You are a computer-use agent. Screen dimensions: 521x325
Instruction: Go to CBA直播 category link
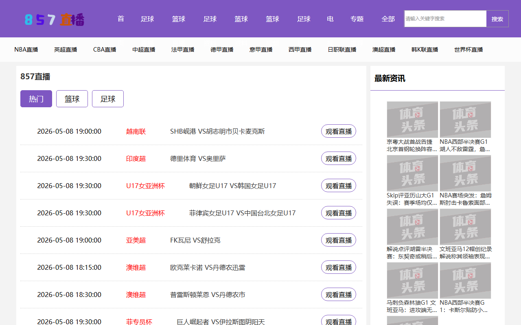click(x=105, y=50)
